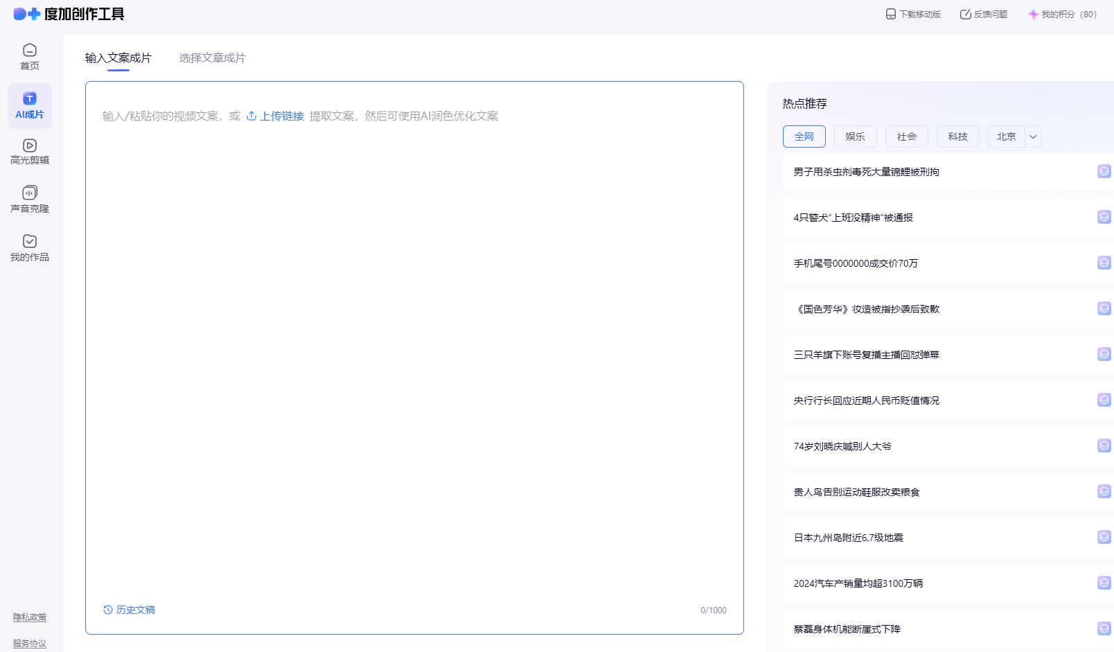This screenshot has height=652, width=1114.
Task: Open 高光剪辑 highlight editing
Action: 30,152
